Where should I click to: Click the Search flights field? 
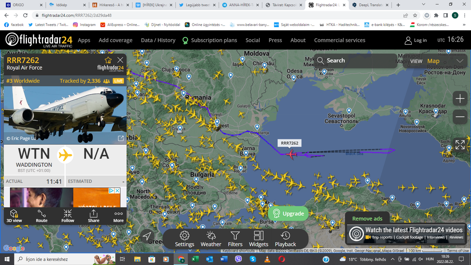coord(355,60)
